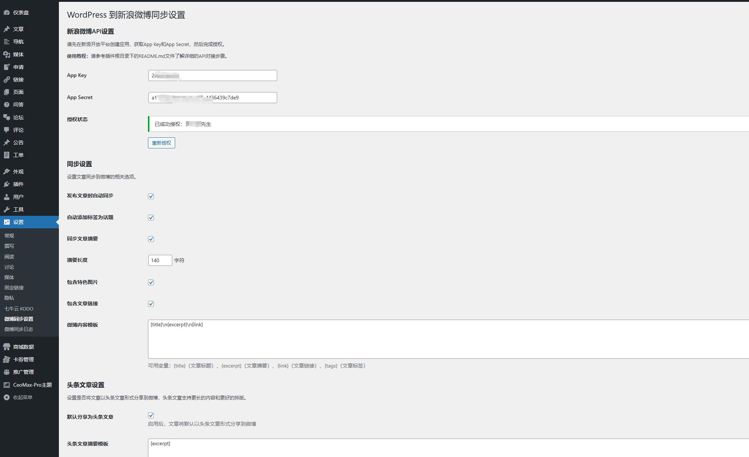Click the 新浪微博API设置 heading
This screenshot has height=457, width=749.
[x=91, y=31]
